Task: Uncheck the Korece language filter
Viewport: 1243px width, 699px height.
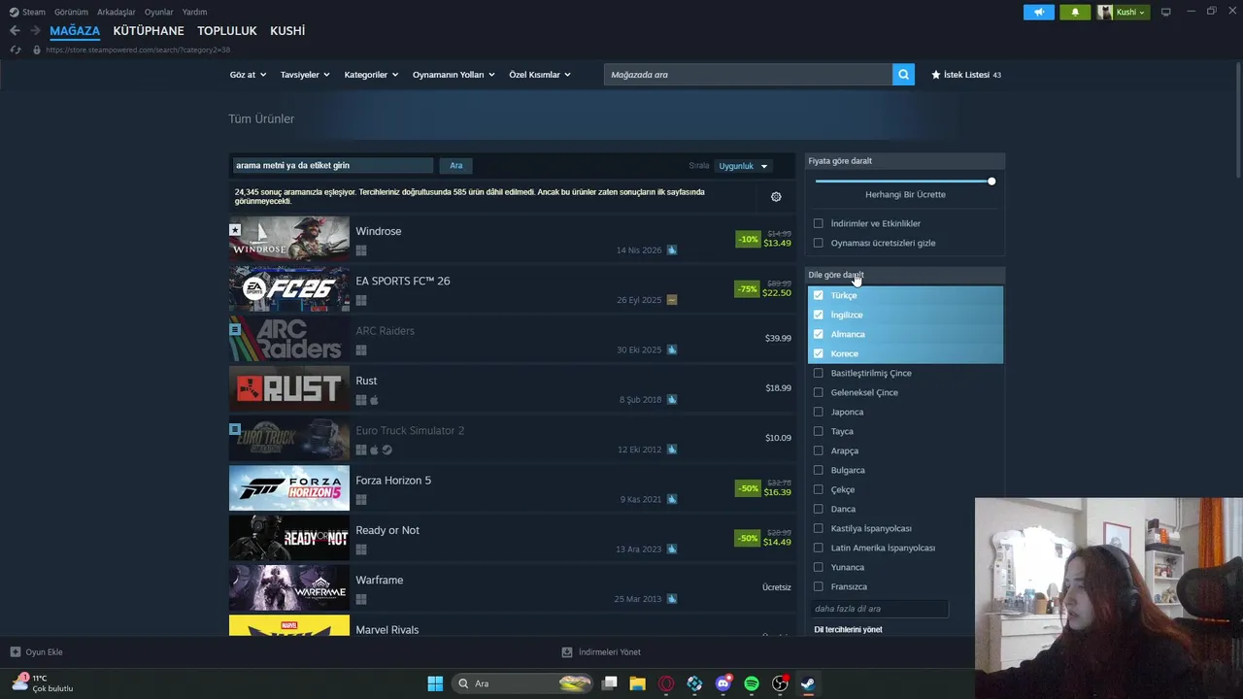Action: (x=819, y=353)
